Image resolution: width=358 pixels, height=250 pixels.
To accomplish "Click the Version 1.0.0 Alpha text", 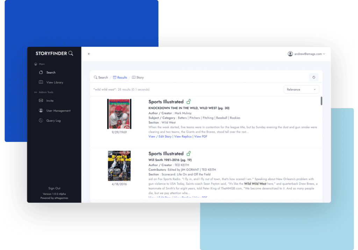I will [x=54, y=194].
